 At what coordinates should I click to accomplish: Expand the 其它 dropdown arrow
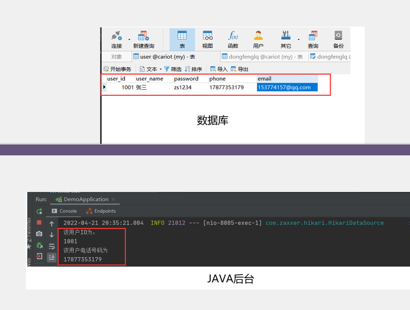coord(299,40)
